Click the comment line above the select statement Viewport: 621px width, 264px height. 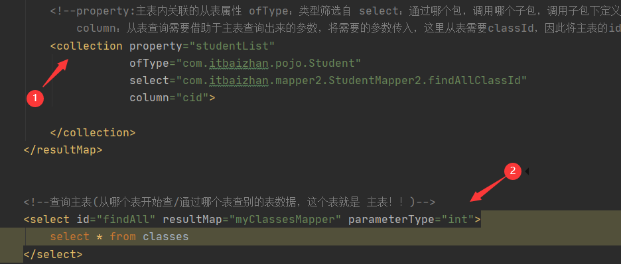pyautogui.click(x=230, y=202)
